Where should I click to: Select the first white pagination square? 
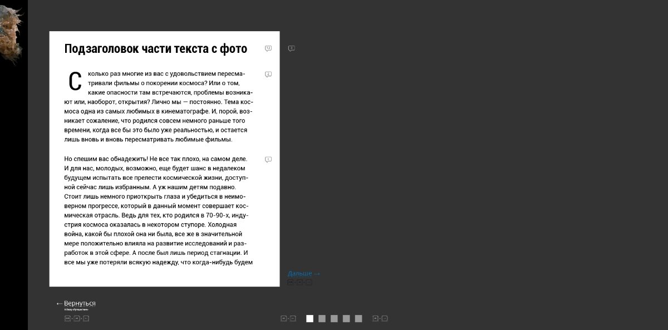310,318
